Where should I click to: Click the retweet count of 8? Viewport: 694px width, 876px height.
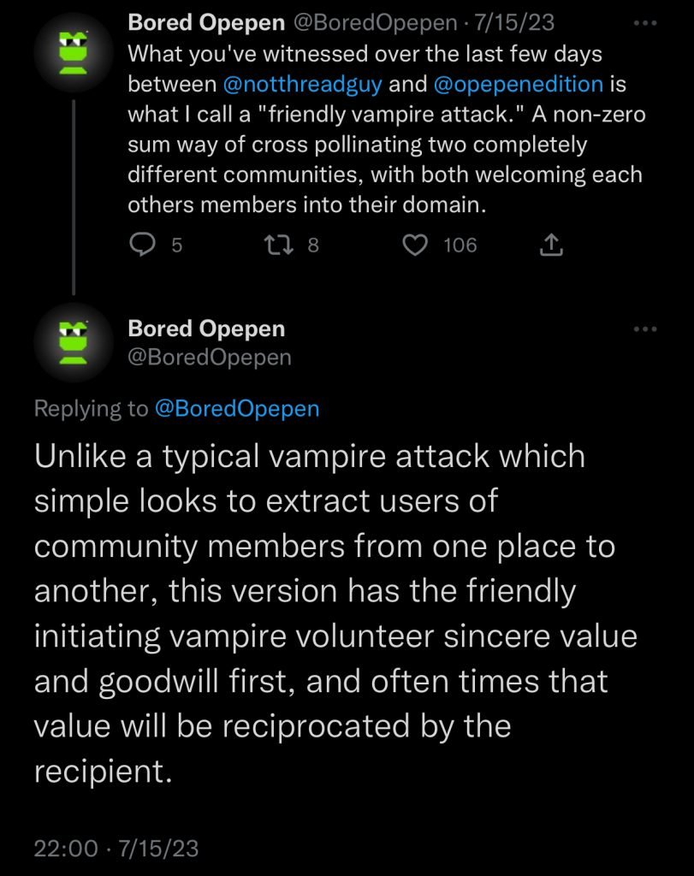click(x=311, y=246)
